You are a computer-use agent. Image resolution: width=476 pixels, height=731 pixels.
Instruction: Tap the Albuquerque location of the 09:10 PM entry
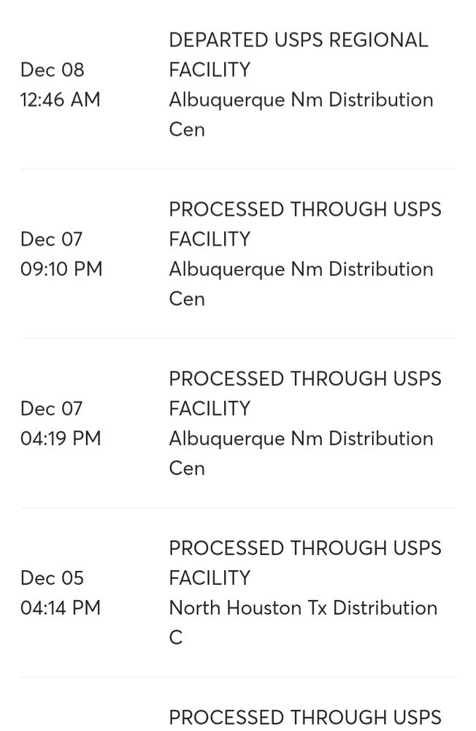coord(301,284)
